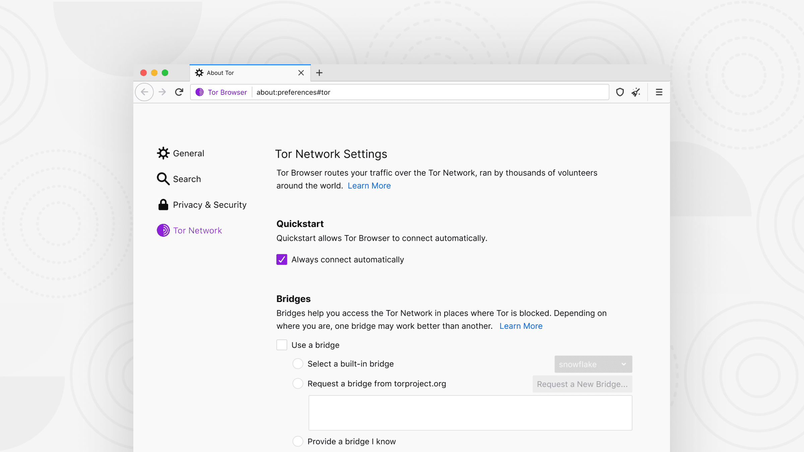This screenshot has width=804, height=452.
Task: Click the requested bridge text box
Action: (x=470, y=413)
